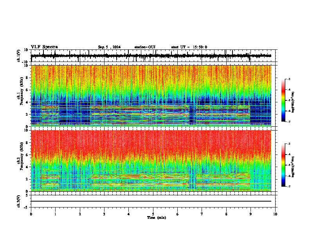
Task: Click the "-7" label below ch.2 color bar
Action: pyautogui.click(x=288, y=186)
